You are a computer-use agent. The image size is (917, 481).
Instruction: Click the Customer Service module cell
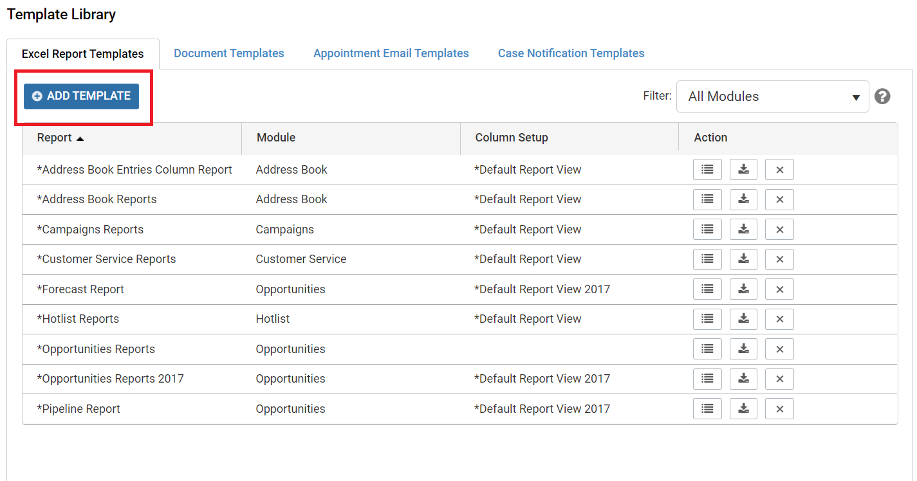pyautogui.click(x=301, y=259)
